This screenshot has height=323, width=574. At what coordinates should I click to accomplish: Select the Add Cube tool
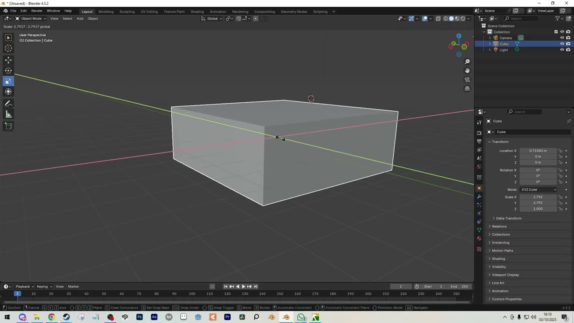[x=9, y=126]
